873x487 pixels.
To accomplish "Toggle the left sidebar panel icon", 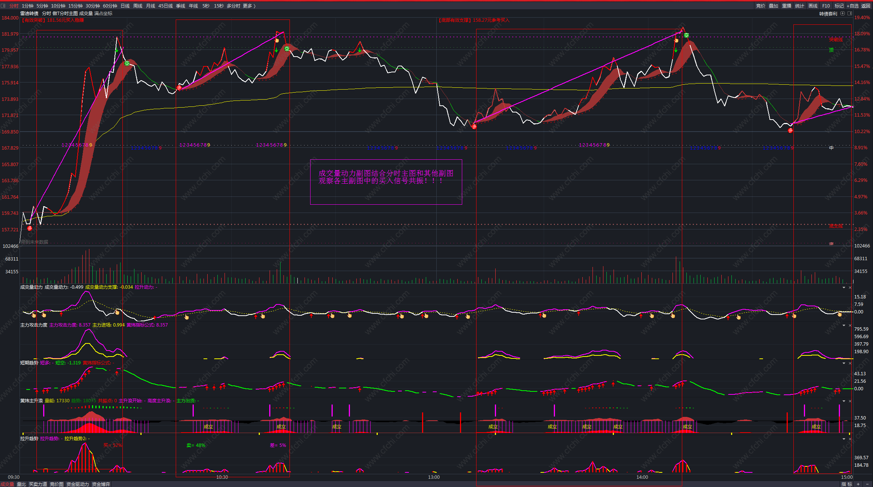I will coord(3,6).
